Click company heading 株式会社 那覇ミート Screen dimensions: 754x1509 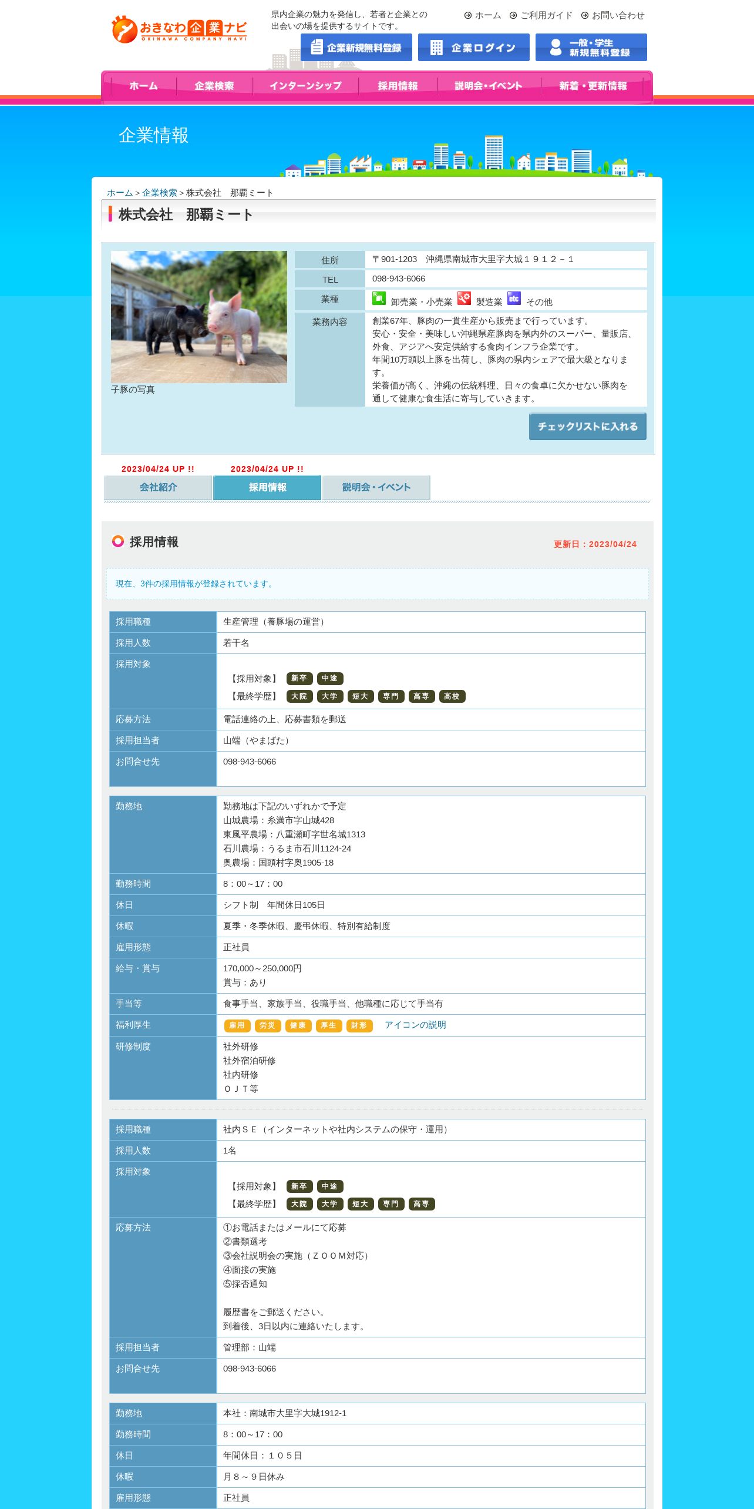coord(186,214)
